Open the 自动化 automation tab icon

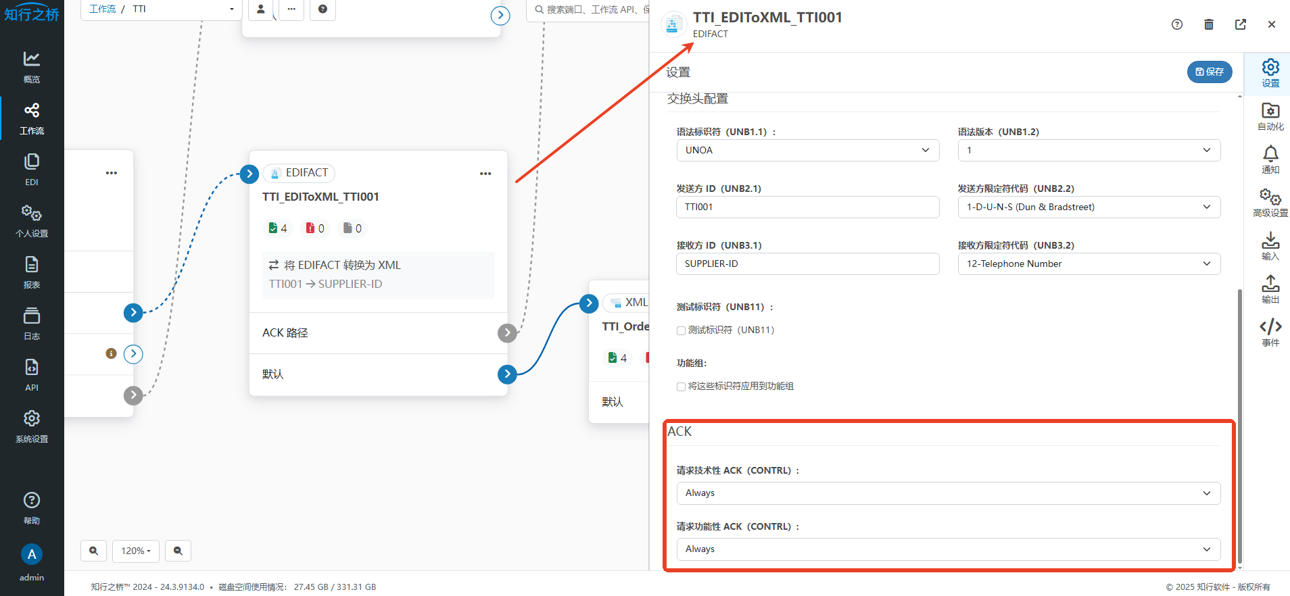point(1270,116)
